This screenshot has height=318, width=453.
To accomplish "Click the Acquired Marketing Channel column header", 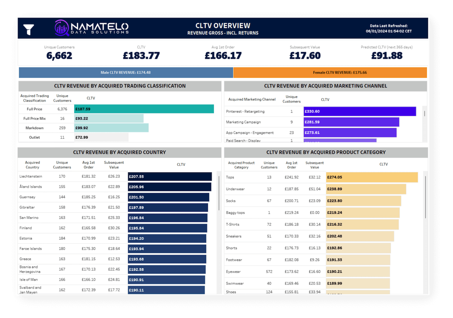I will click(252, 99).
